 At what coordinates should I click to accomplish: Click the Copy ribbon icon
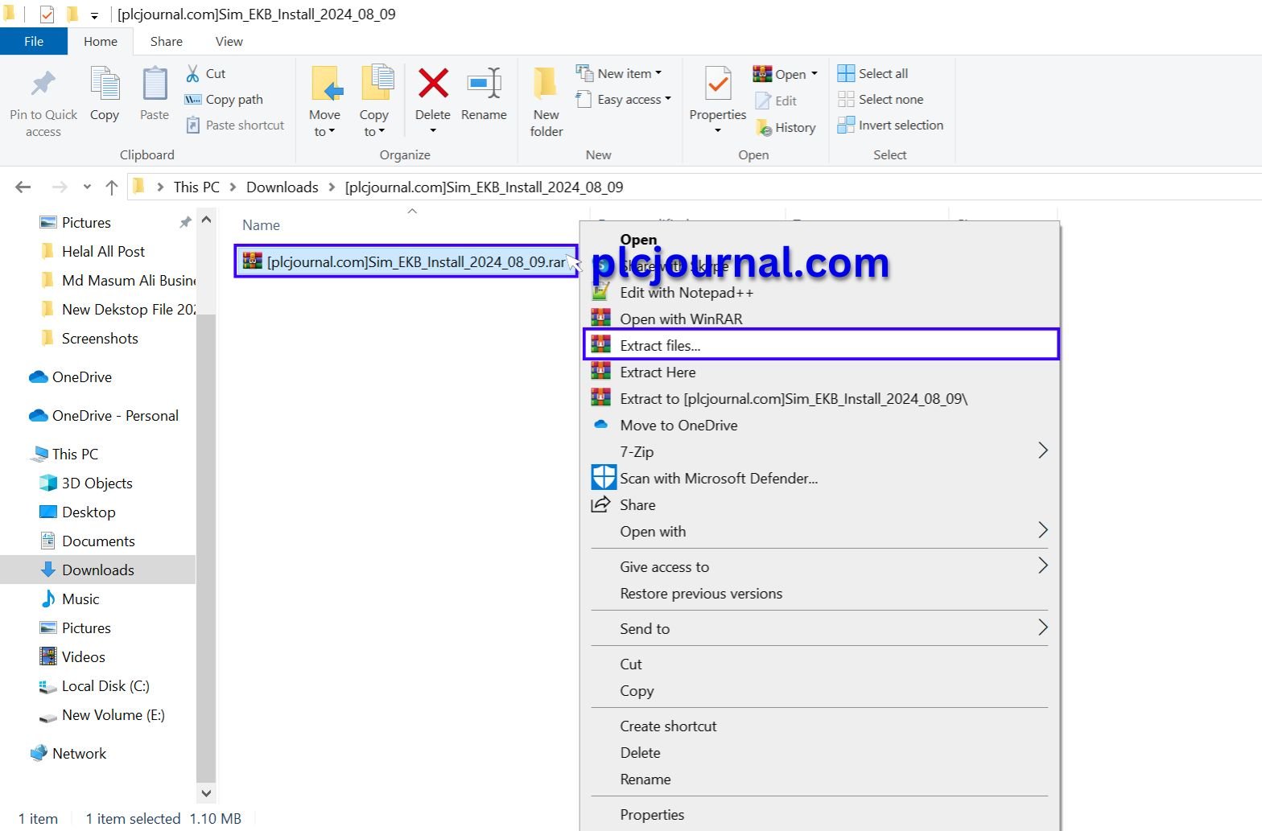click(x=105, y=84)
